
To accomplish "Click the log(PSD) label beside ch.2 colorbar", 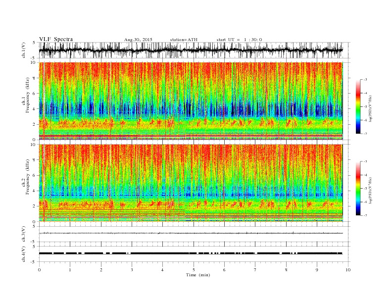I will click(371, 190).
